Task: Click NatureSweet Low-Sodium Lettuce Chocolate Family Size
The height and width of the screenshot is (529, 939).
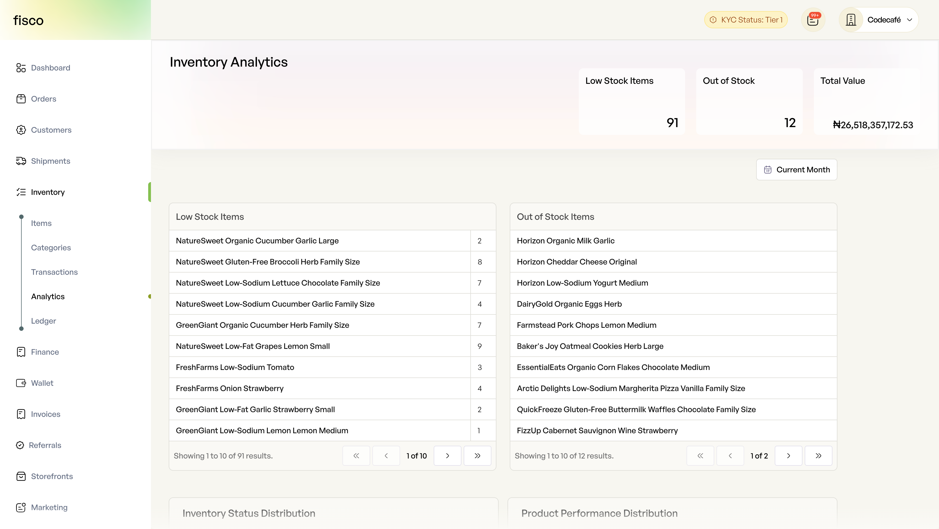Action: 332,283
